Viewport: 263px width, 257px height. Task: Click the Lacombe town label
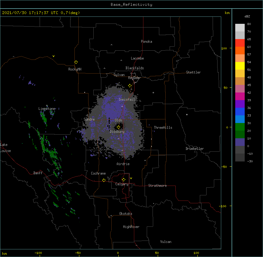click(x=137, y=58)
